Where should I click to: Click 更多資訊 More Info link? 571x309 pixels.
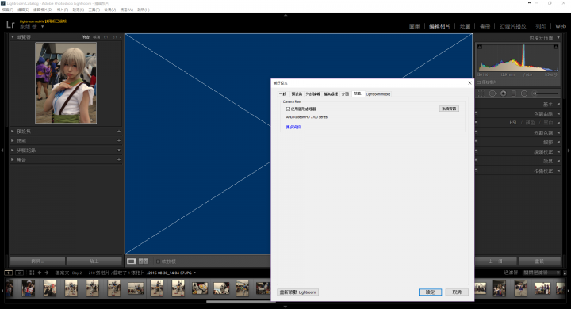tap(294, 127)
